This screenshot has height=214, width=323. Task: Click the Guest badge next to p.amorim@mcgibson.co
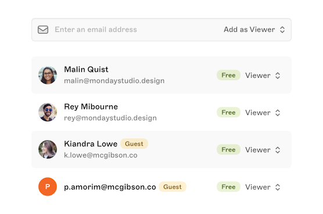coord(173,187)
